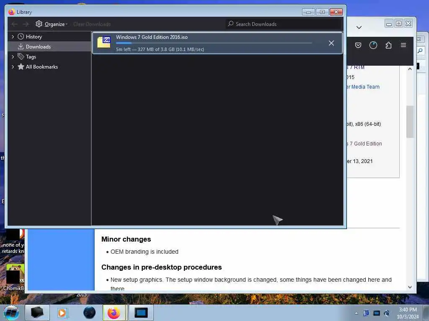This screenshot has width=429, height=321.
Task: Open Firefox Pocket save icon
Action: click(x=358, y=45)
